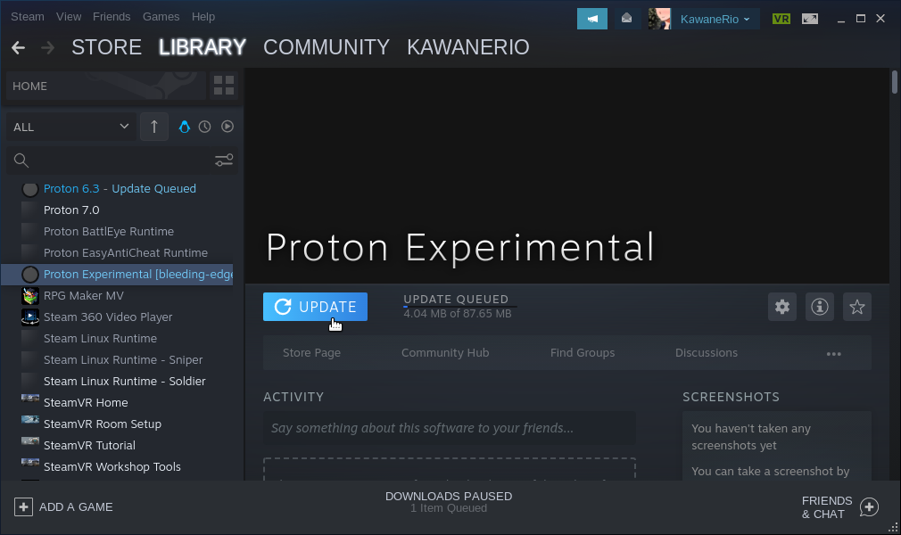Switch to the COMMUNITY tab
Screen dimensions: 901x535
[327, 47]
